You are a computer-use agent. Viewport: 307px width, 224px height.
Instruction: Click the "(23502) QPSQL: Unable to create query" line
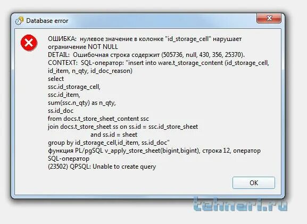pyautogui.click(x=102, y=167)
